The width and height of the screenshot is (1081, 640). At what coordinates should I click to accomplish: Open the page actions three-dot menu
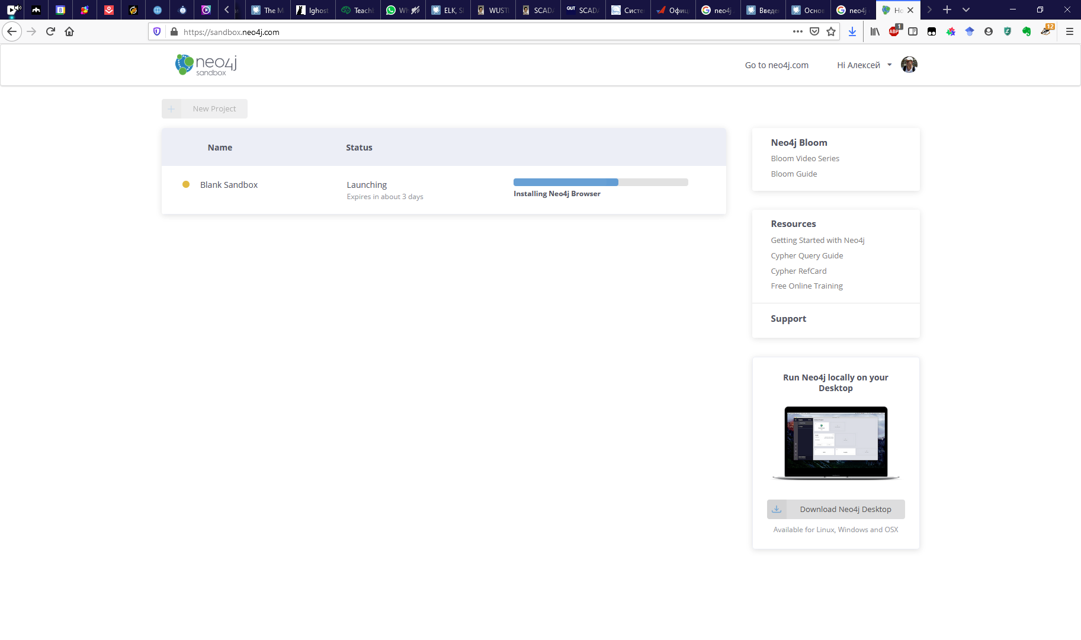(x=798, y=32)
